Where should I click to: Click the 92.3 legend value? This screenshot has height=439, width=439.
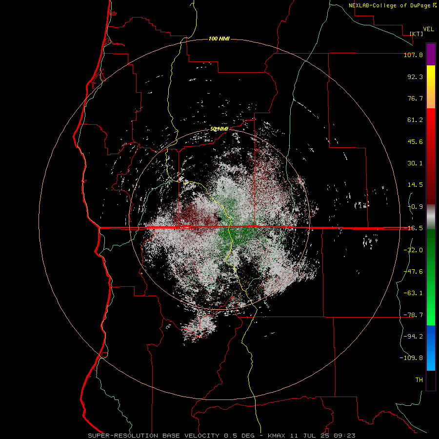pyautogui.click(x=415, y=77)
